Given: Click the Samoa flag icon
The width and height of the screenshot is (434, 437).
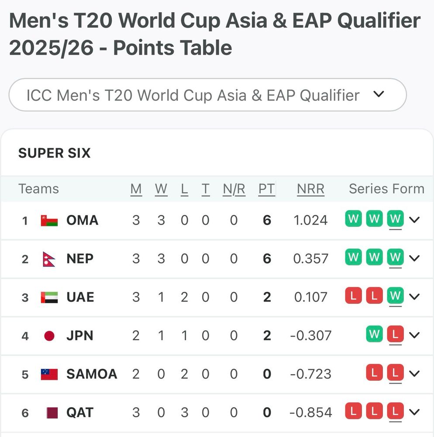Looking at the screenshot, I should click(x=49, y=374).
